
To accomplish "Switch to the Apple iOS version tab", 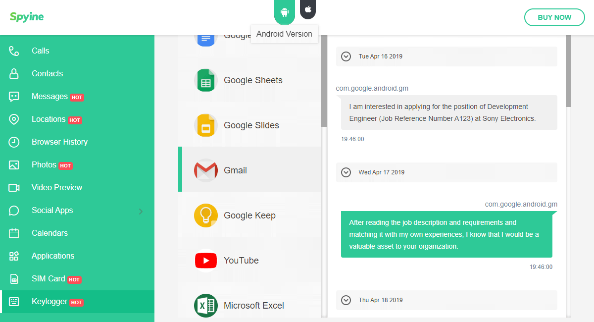I will 308,9.
